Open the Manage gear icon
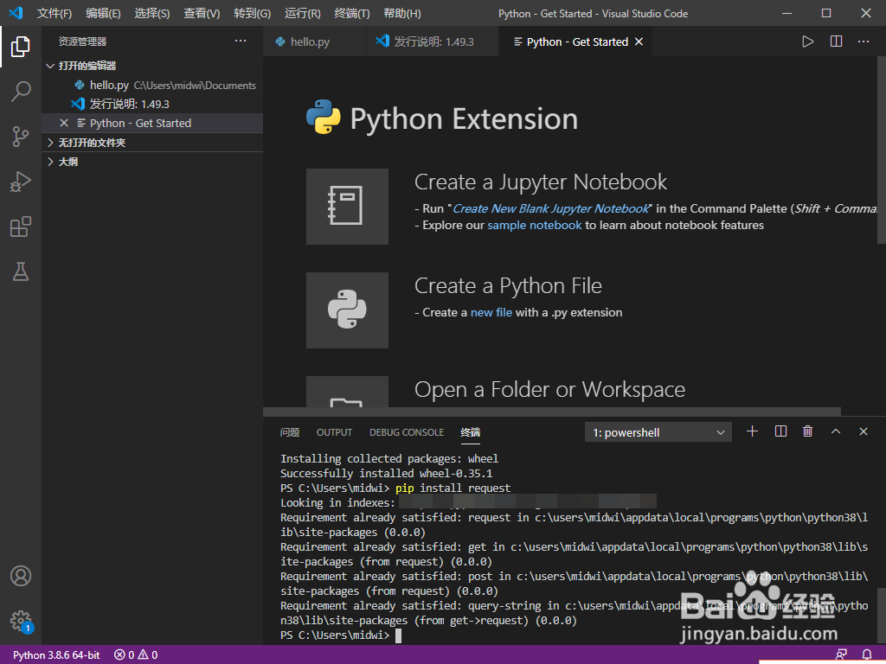This screenshot has height=664, width=886. [x=21, y=621]
